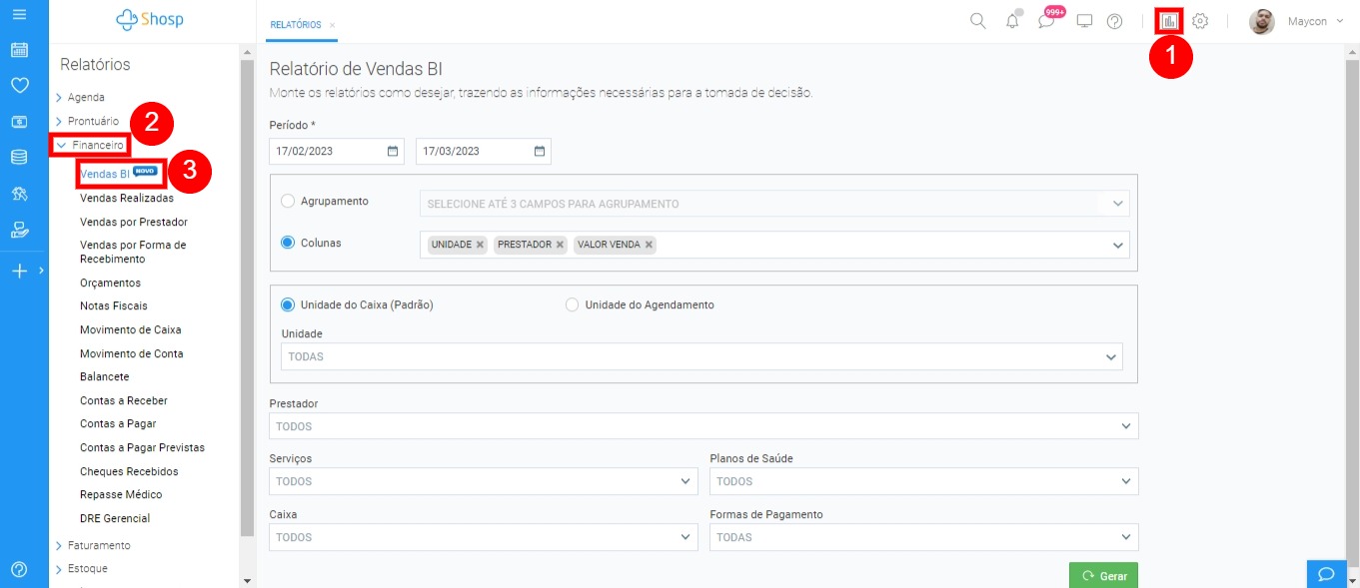Open Repasse Médico report
The image size is (1360, 588).
(x=121, y=494)
